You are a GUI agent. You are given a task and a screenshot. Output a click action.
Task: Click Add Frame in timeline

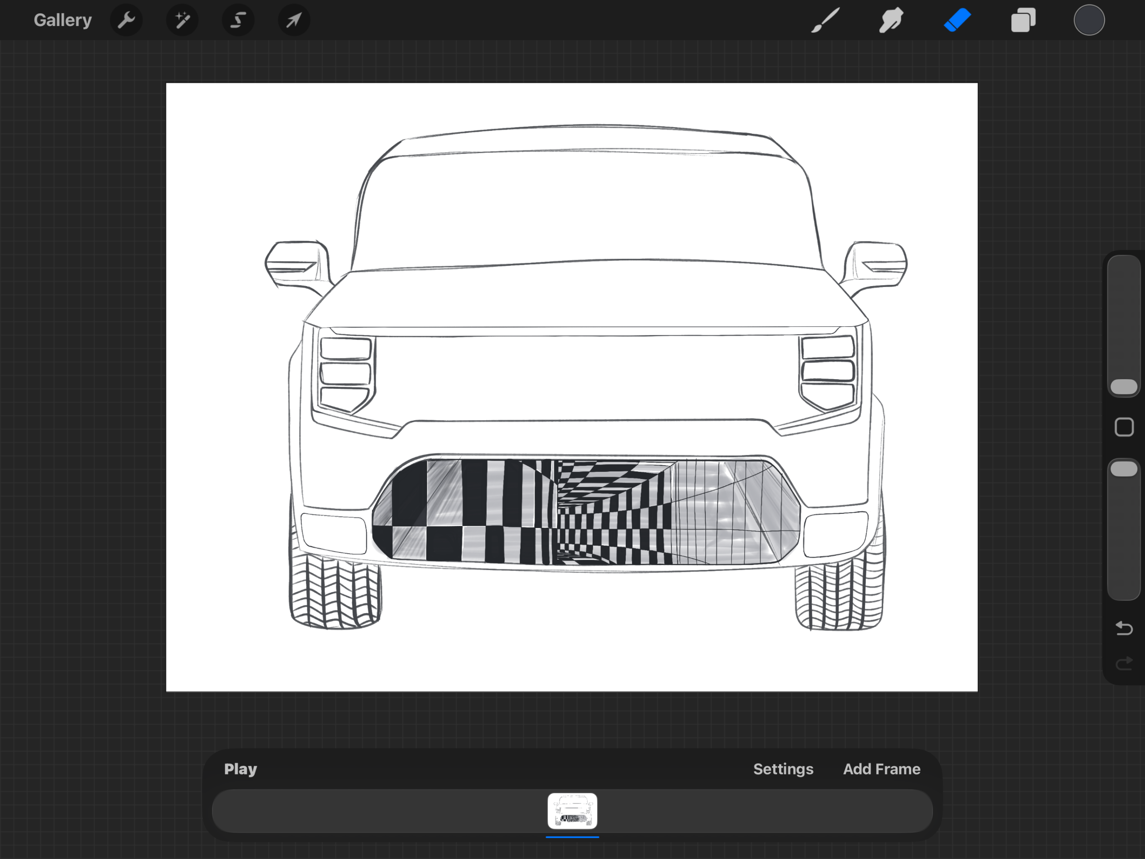(882, 769)
